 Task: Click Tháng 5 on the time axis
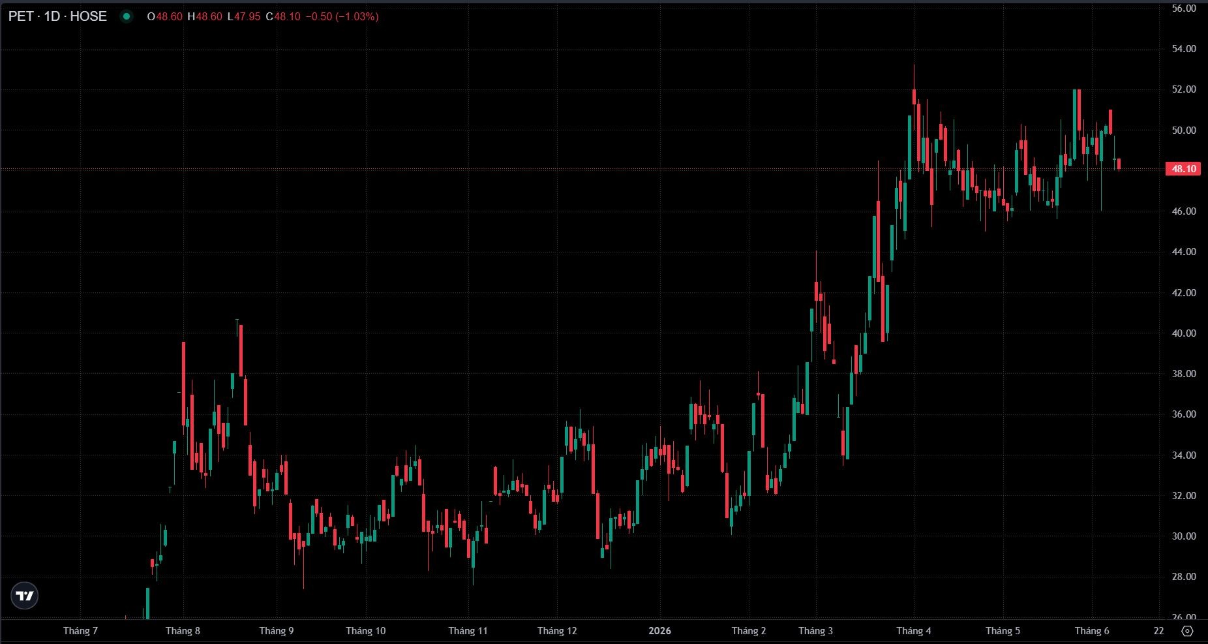tap(1003, 631)
